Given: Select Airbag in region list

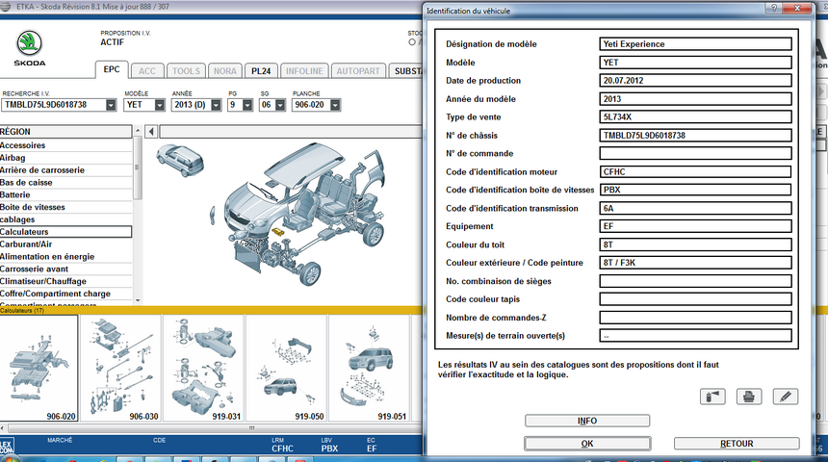Looking at the screenshot, I should coord(66,158).
